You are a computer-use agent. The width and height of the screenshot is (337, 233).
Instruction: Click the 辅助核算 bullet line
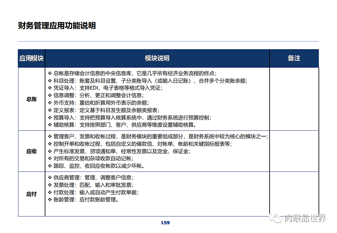click(122, 125)
